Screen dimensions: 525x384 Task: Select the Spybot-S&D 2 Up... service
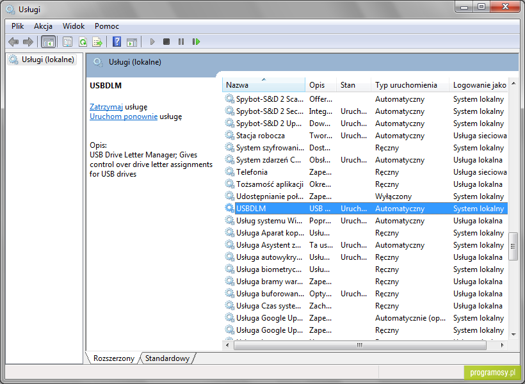tap(366, 124)
